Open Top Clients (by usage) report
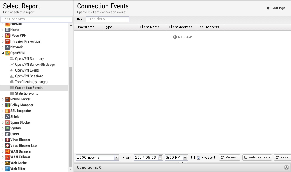 pyautogui.click(x=31, y=82)
